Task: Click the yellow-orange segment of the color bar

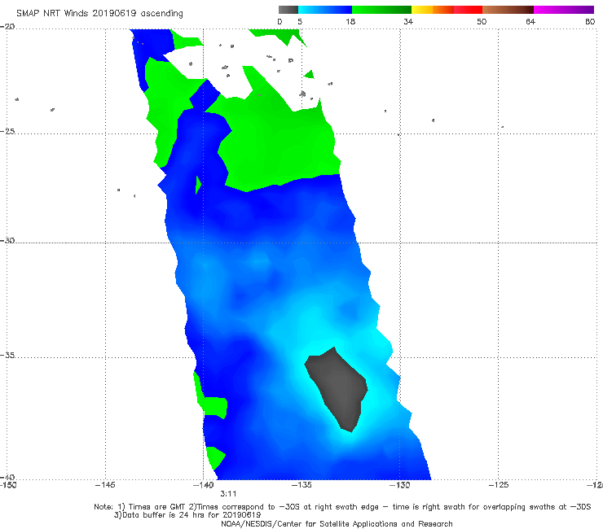Action: 433,10
